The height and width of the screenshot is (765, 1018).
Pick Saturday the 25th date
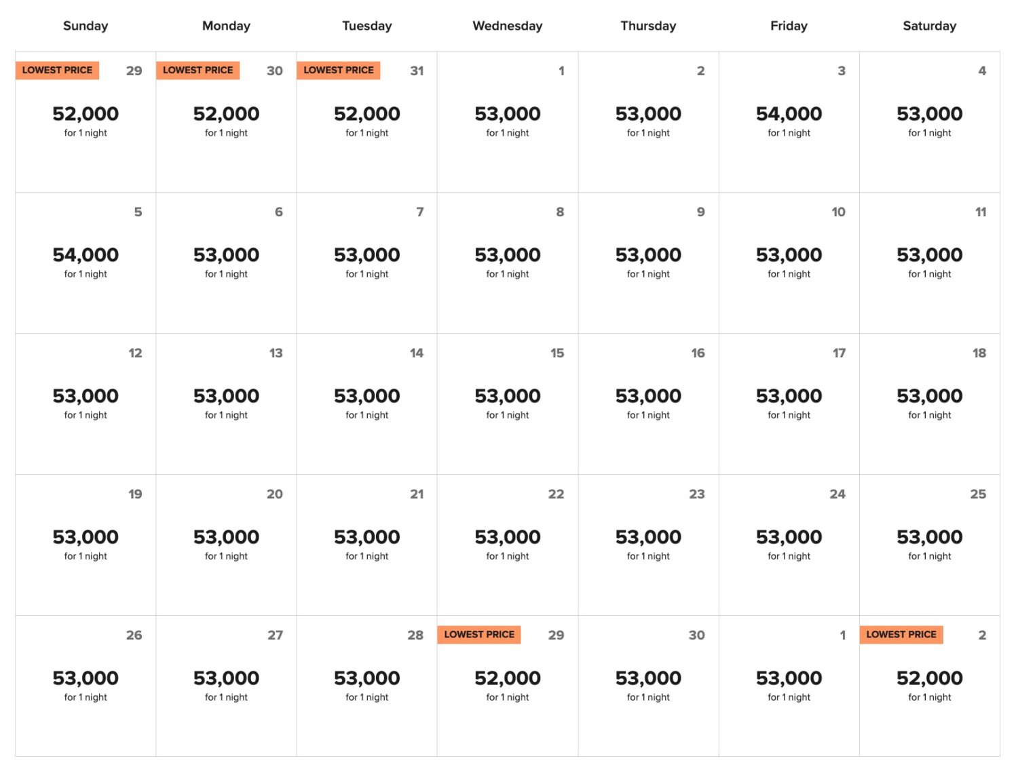coord(929,545)
